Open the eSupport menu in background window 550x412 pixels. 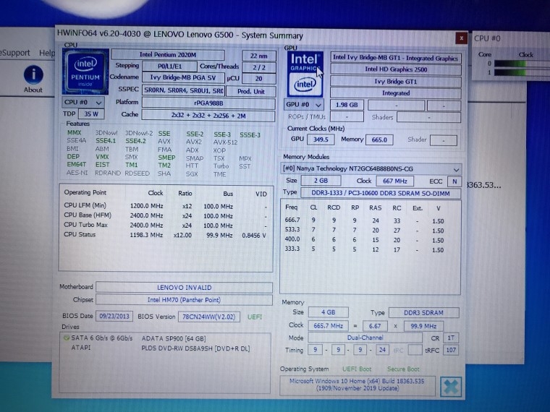[x=14, y=53]
